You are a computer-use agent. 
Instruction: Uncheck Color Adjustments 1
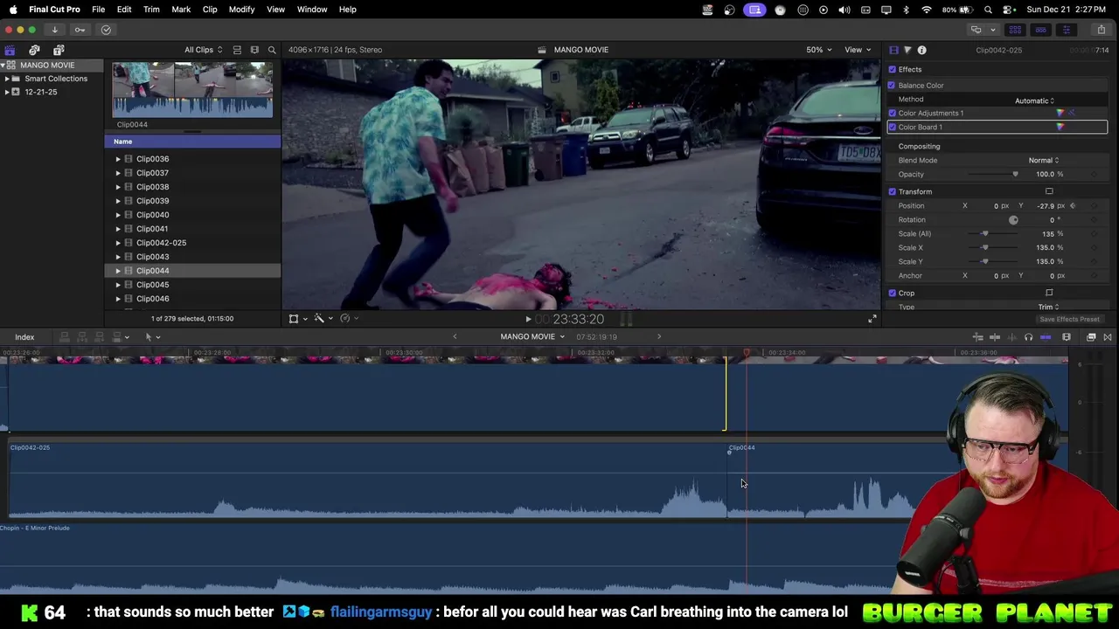point(892,114)
